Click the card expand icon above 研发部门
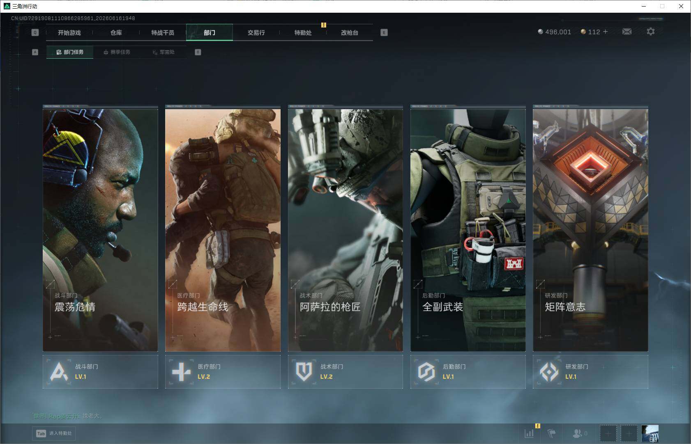Screen dimensions: 691x444 click(540, 284)
